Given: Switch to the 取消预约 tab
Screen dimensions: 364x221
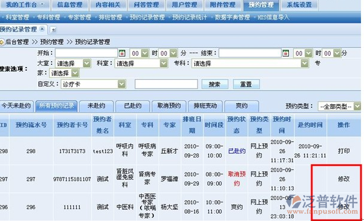Looking at the screenshot, I should pos(169,106).
